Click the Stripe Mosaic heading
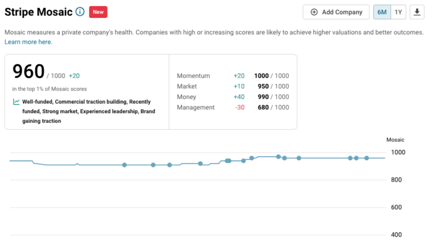This screenshot has height=240, width=432. (38, 12)
